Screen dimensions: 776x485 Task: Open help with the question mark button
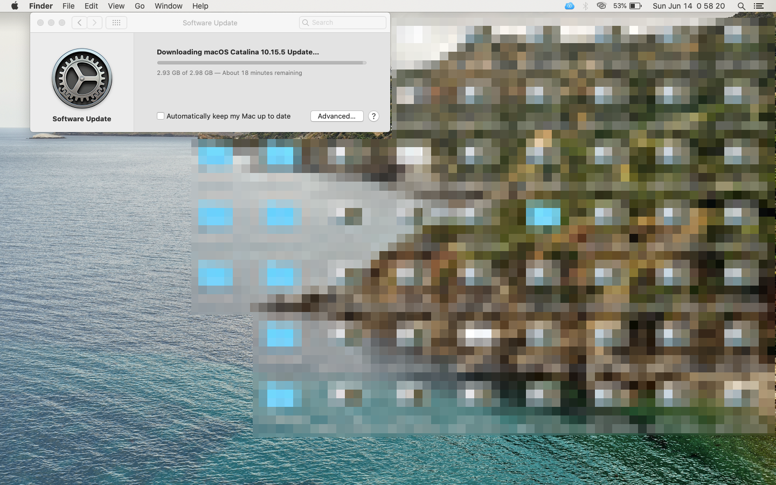coord(373,116)
